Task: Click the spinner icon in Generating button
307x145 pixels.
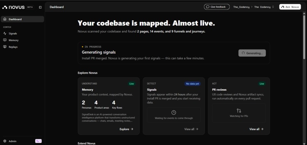Action: pos(243,53)
